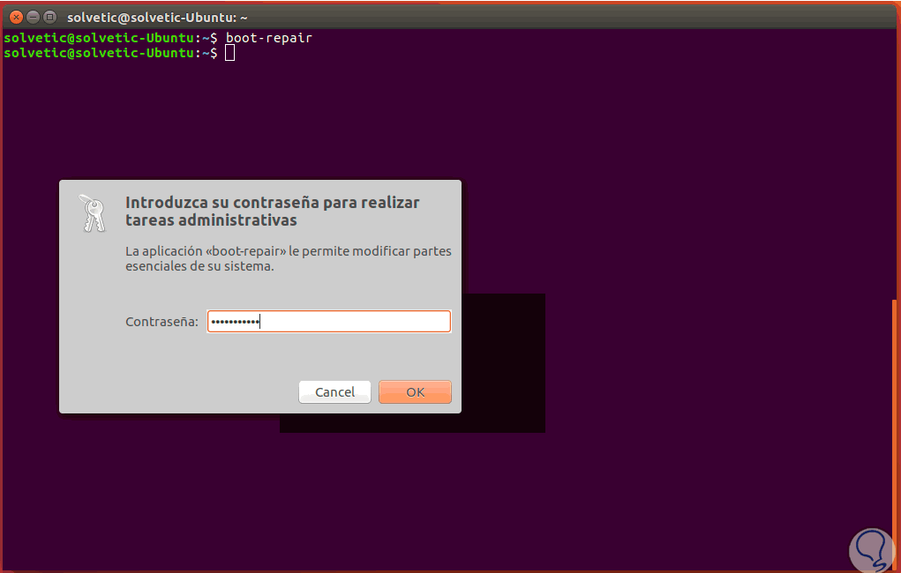Maximize the terminal window
This screenshot has width=901, height=573.
tap(50, 18)
